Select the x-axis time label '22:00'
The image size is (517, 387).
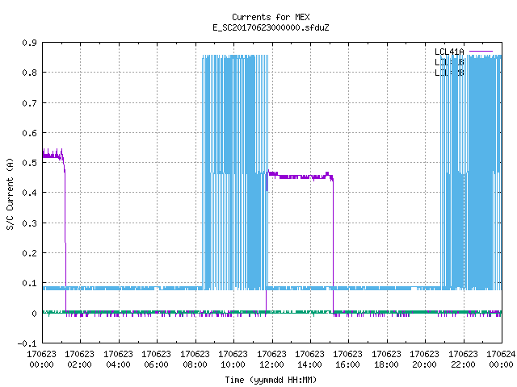[463, 364]
